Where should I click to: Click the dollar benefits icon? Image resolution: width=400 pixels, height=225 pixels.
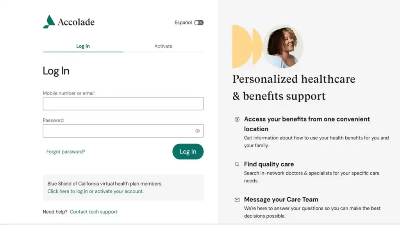pyautogui.click(x=237, y=119)
